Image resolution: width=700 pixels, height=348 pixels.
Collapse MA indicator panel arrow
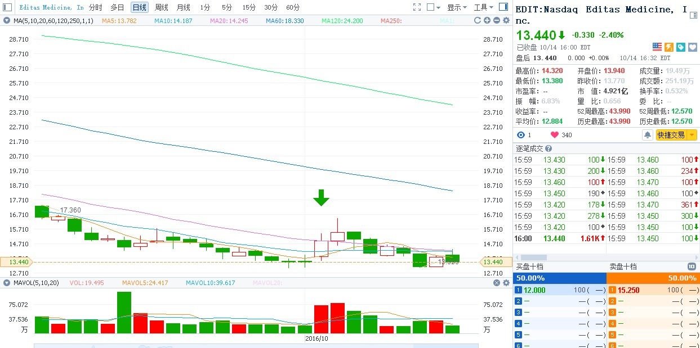(x=6, y=21)
